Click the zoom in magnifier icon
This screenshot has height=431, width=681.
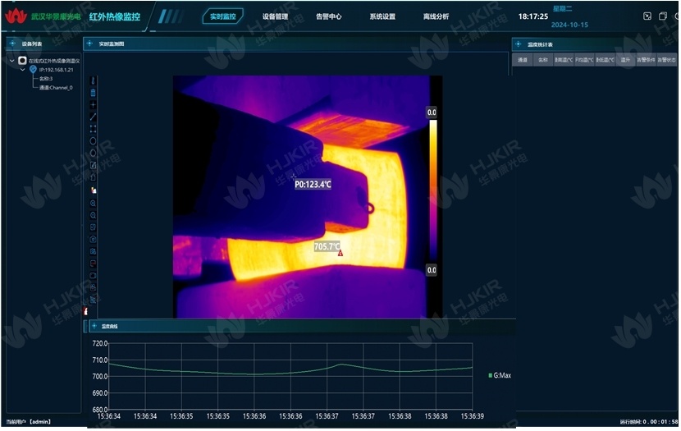(x=93, y=204)
